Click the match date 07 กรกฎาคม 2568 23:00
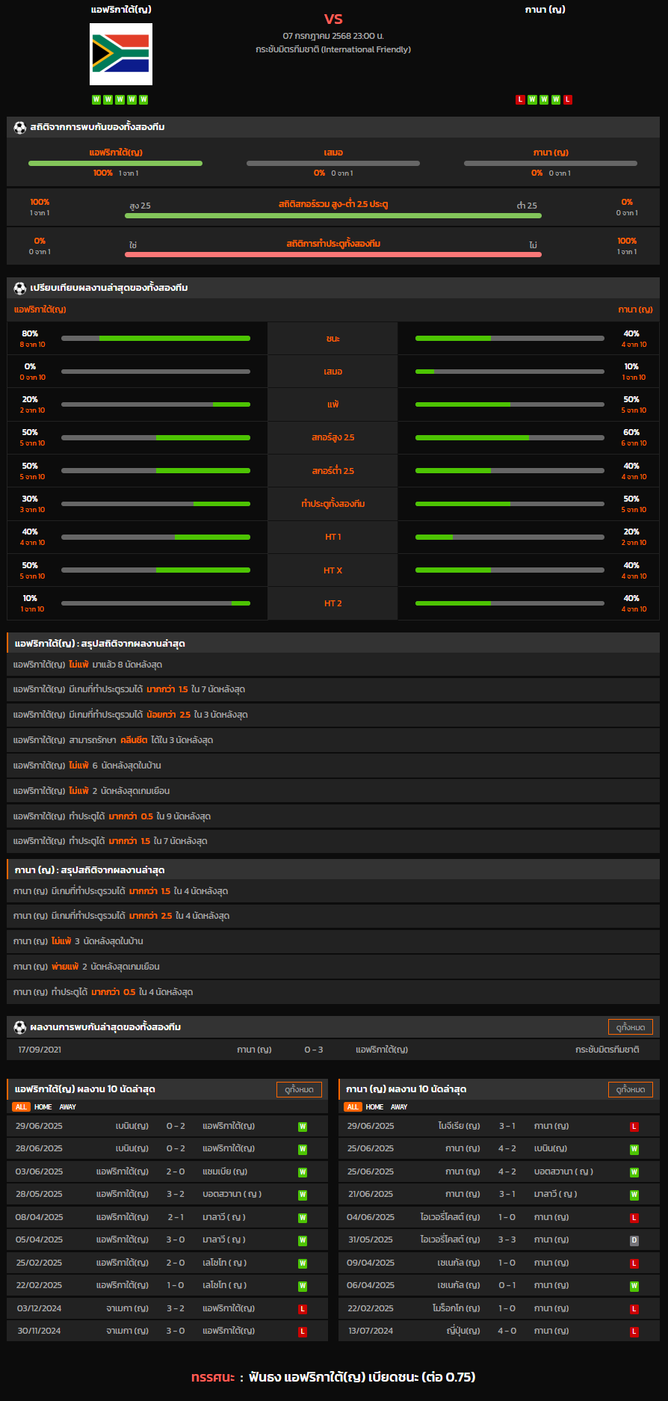The height and width of the screenshot is (1401, 668). point(333,36)
